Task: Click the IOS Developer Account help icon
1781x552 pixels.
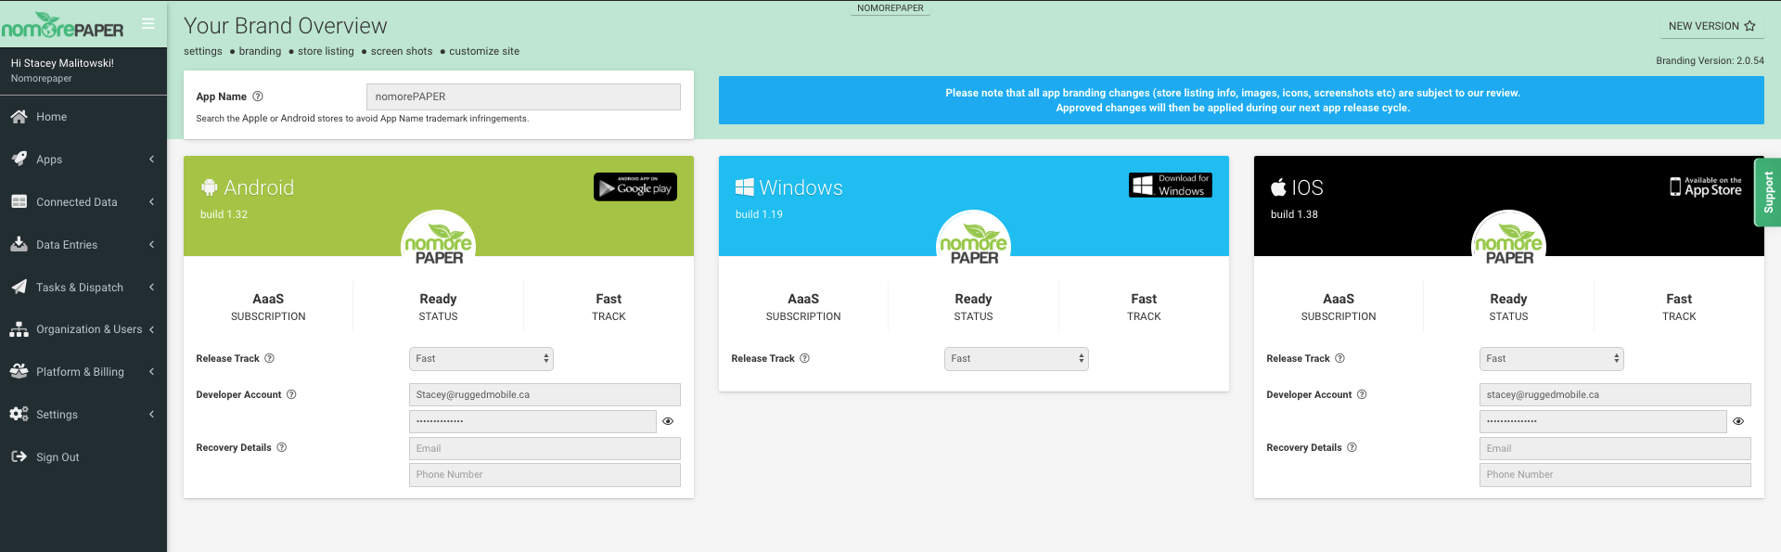Action: [1362, 394]
